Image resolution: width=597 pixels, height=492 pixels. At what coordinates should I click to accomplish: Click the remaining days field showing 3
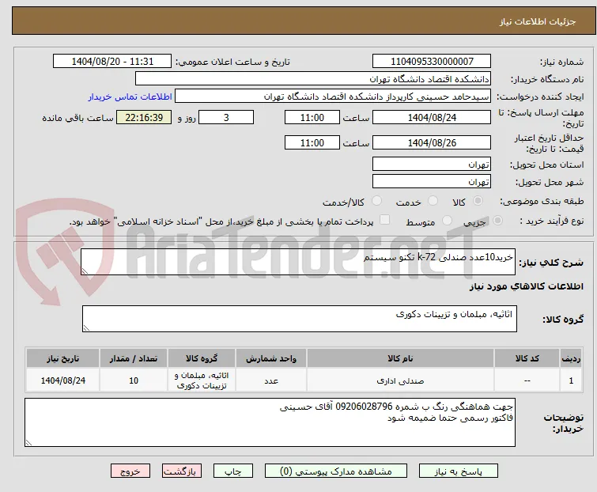(226, 117)
